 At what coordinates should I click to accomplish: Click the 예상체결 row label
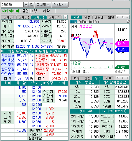point(7,46)
